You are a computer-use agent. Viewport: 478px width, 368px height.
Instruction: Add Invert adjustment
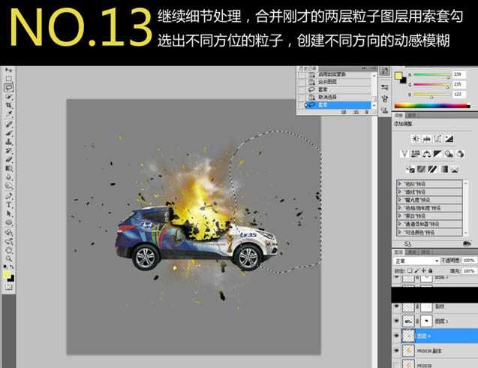(410, 169)
